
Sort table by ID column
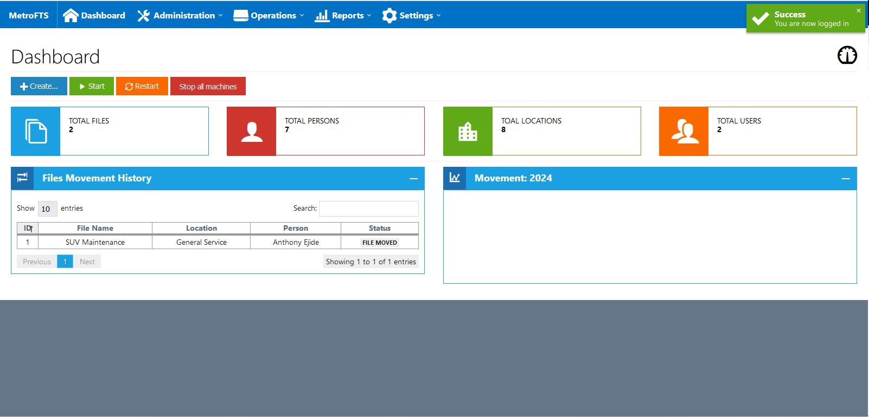(x=28, y=228)
